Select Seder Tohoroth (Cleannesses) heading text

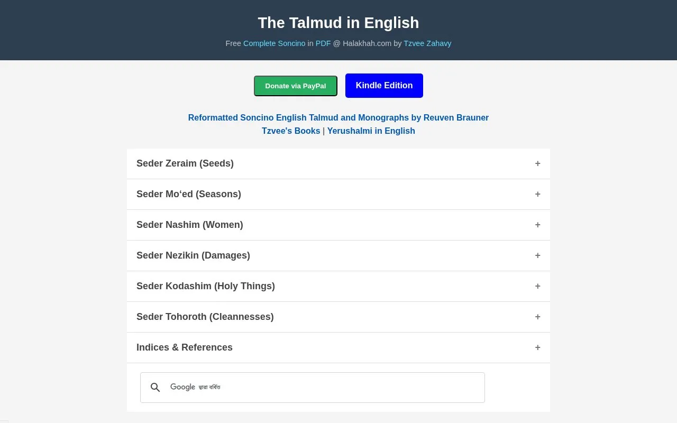(205, 317)
